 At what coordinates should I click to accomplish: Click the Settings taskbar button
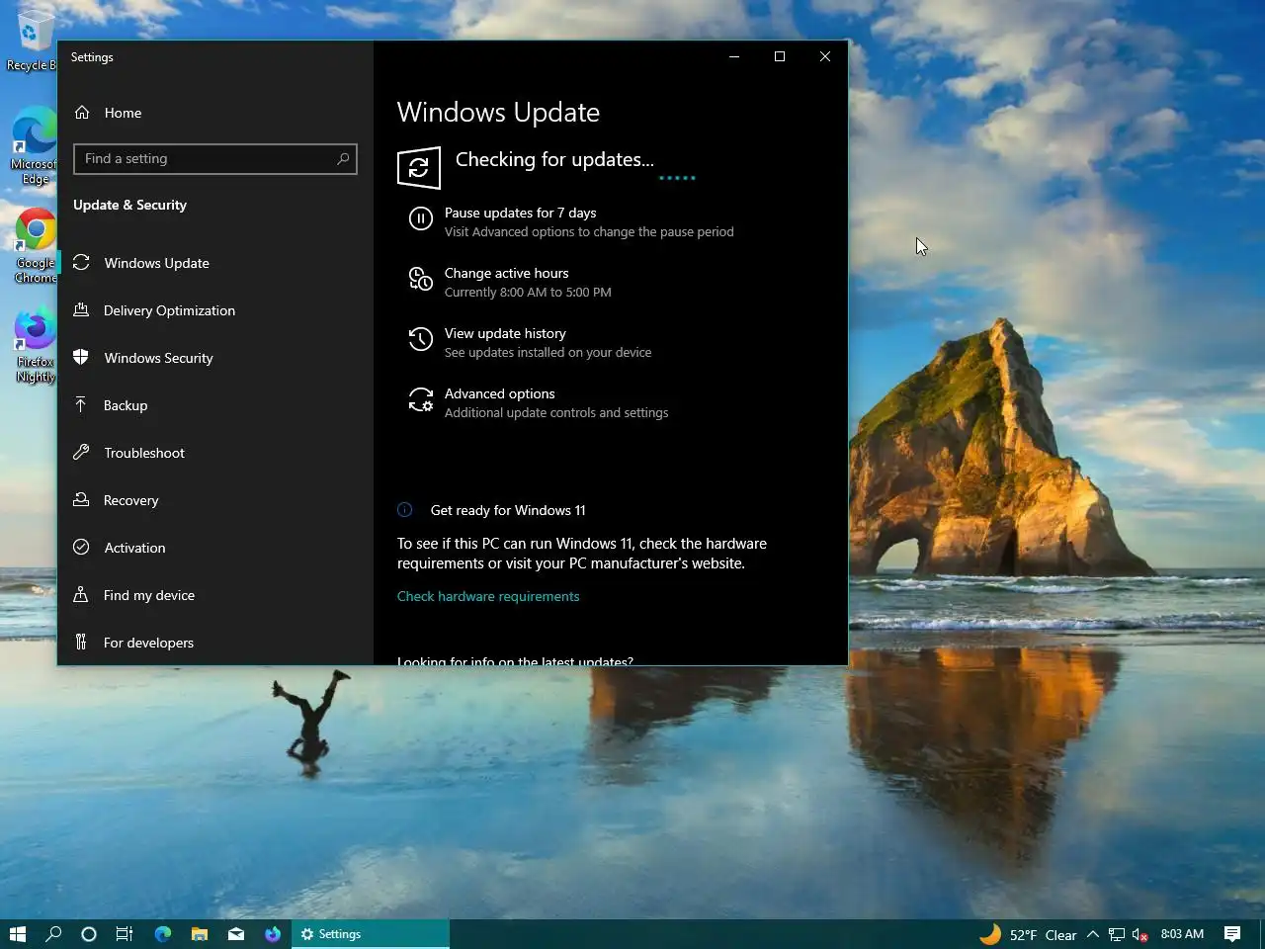click(x=371, y=934)
